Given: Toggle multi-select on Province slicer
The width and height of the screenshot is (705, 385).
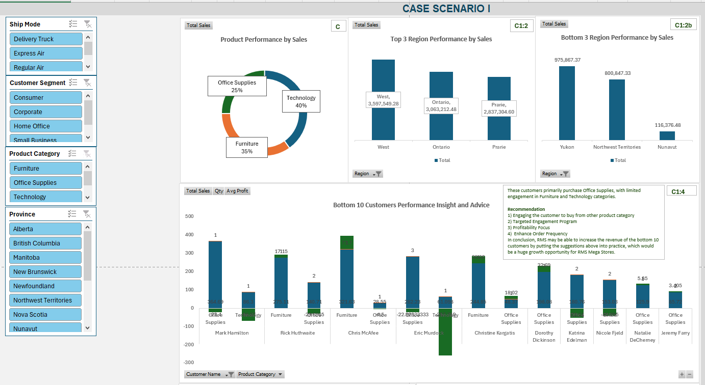Looking at the screenshot, I should [x=73, y=214].
